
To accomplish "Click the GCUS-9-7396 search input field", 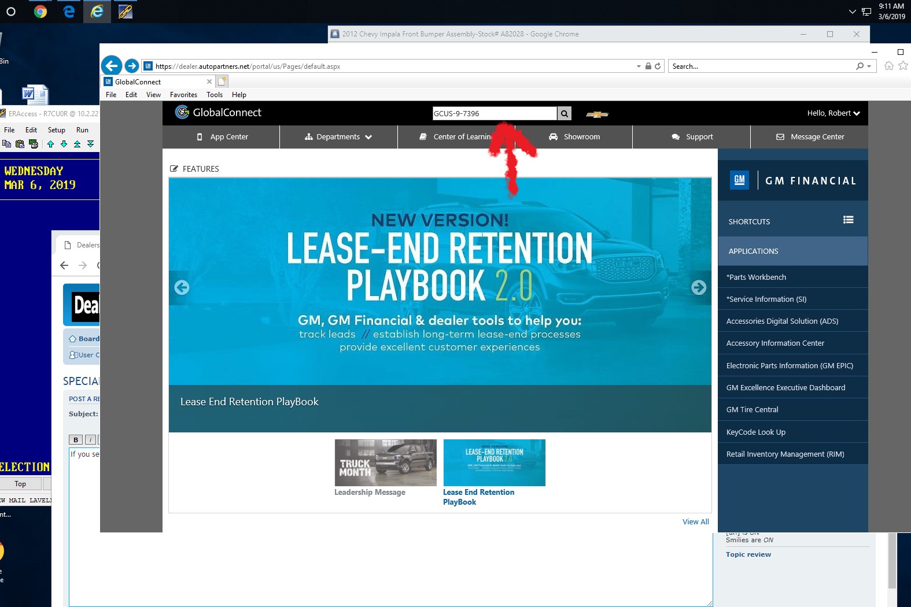I will click(495, 113).
